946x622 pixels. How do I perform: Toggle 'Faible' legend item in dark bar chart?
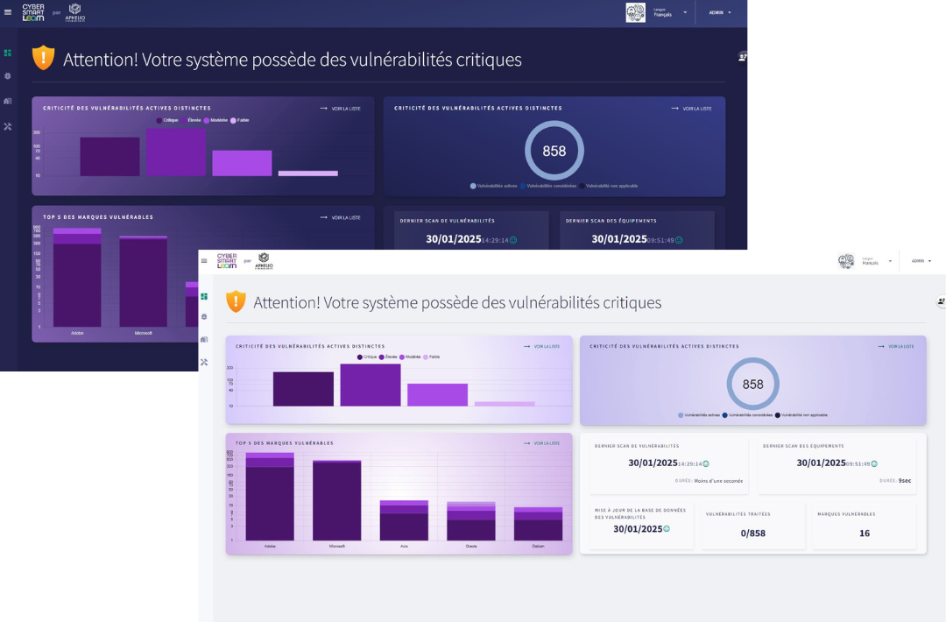tap(240, 120)
